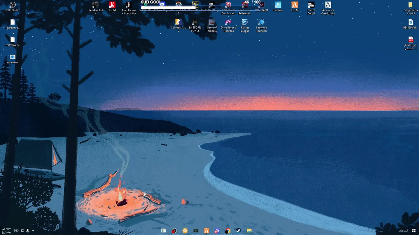Screen dimensions: 419x235
Task: Launch the Call of Duty® shortcut
Action: pos(311,8)
